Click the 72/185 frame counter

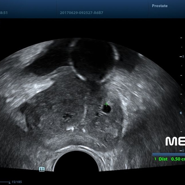(17, 182)
